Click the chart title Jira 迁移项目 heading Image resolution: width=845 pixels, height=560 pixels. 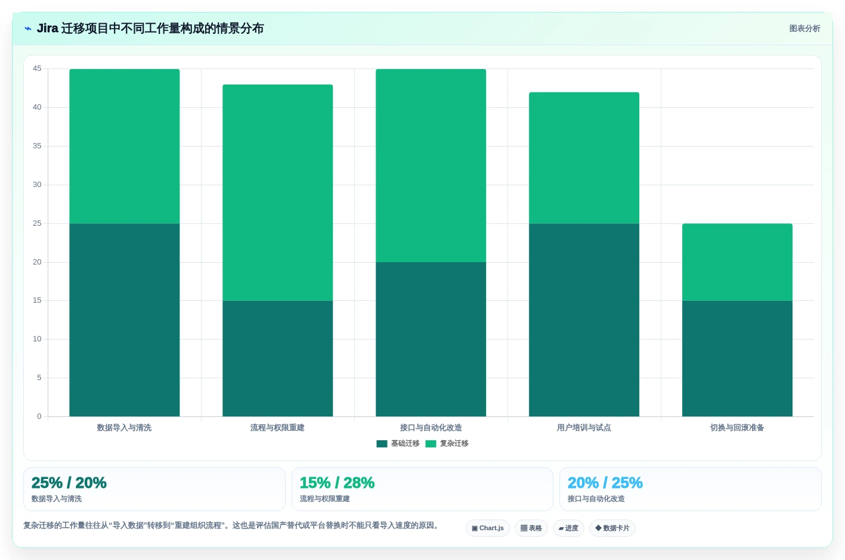pos(150,29)
